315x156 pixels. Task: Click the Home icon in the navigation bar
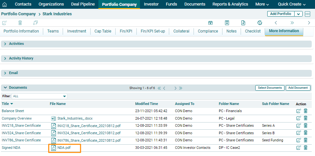5,4
